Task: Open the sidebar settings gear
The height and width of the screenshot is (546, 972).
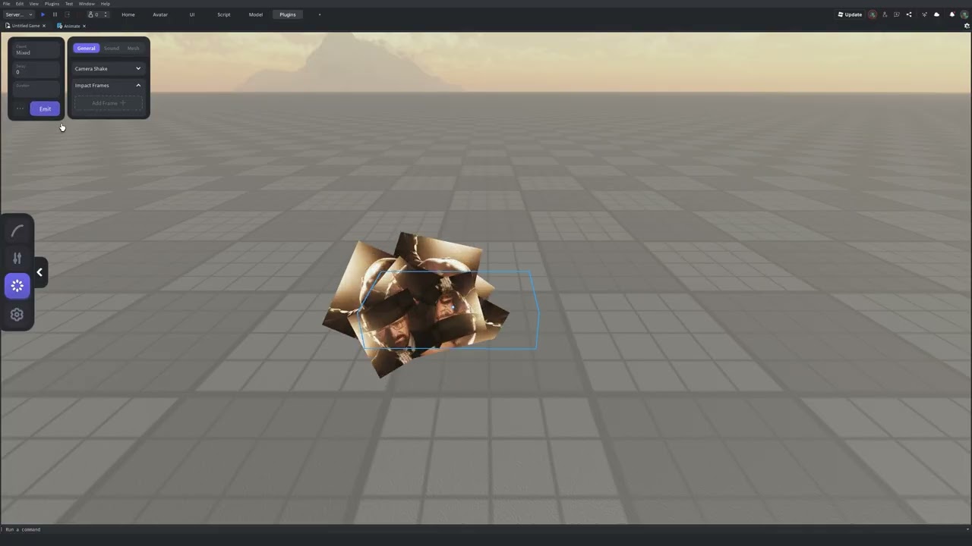Action: (17, 315)
